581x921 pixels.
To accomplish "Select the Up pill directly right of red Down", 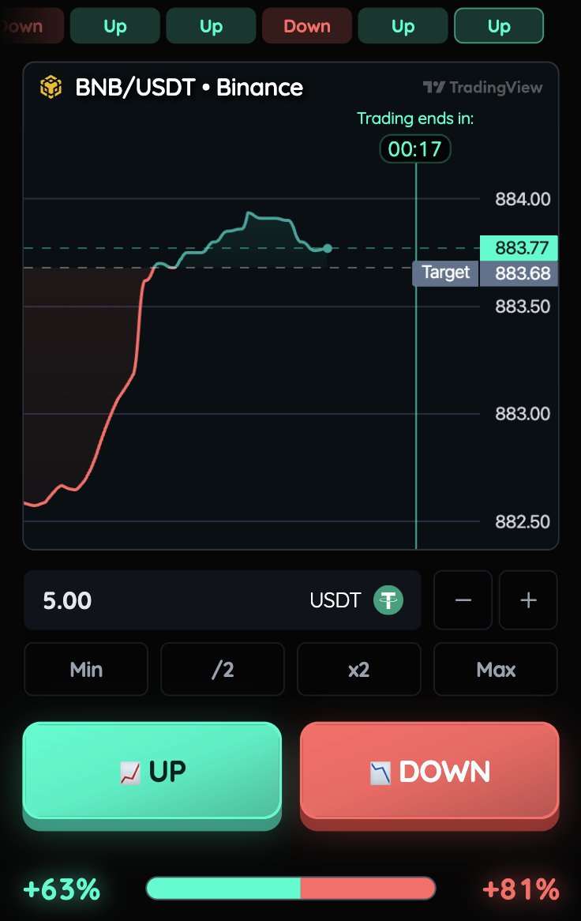I will (x=403, y=26).
